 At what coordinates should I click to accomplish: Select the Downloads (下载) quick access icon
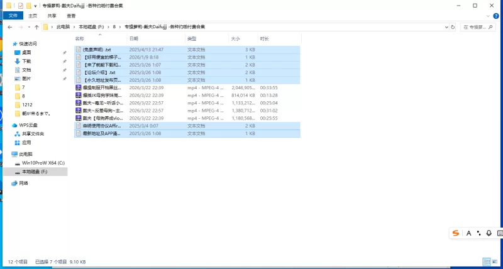point(17,61)
